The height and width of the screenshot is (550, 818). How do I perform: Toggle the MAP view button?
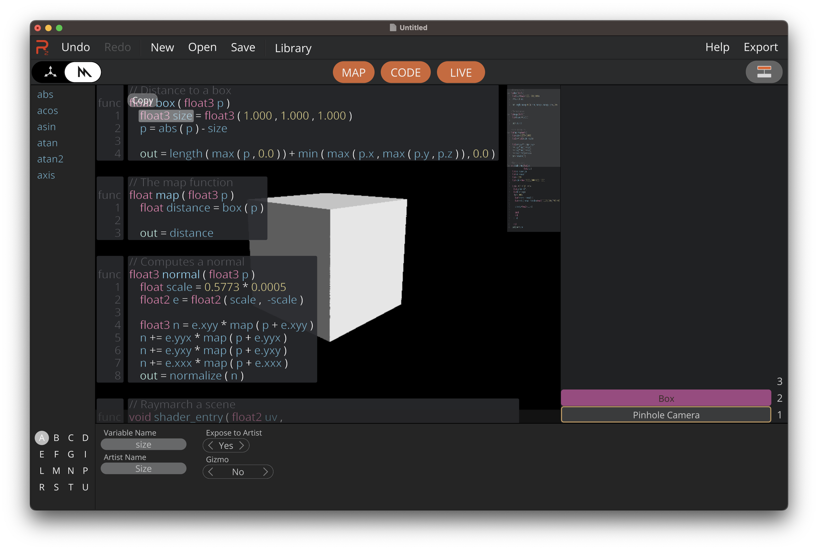pos(353,73)
